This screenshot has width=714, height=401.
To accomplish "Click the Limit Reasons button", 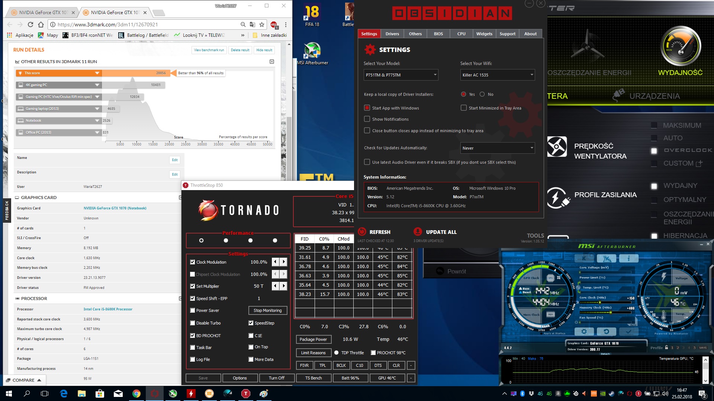I will tap(313, 353).
